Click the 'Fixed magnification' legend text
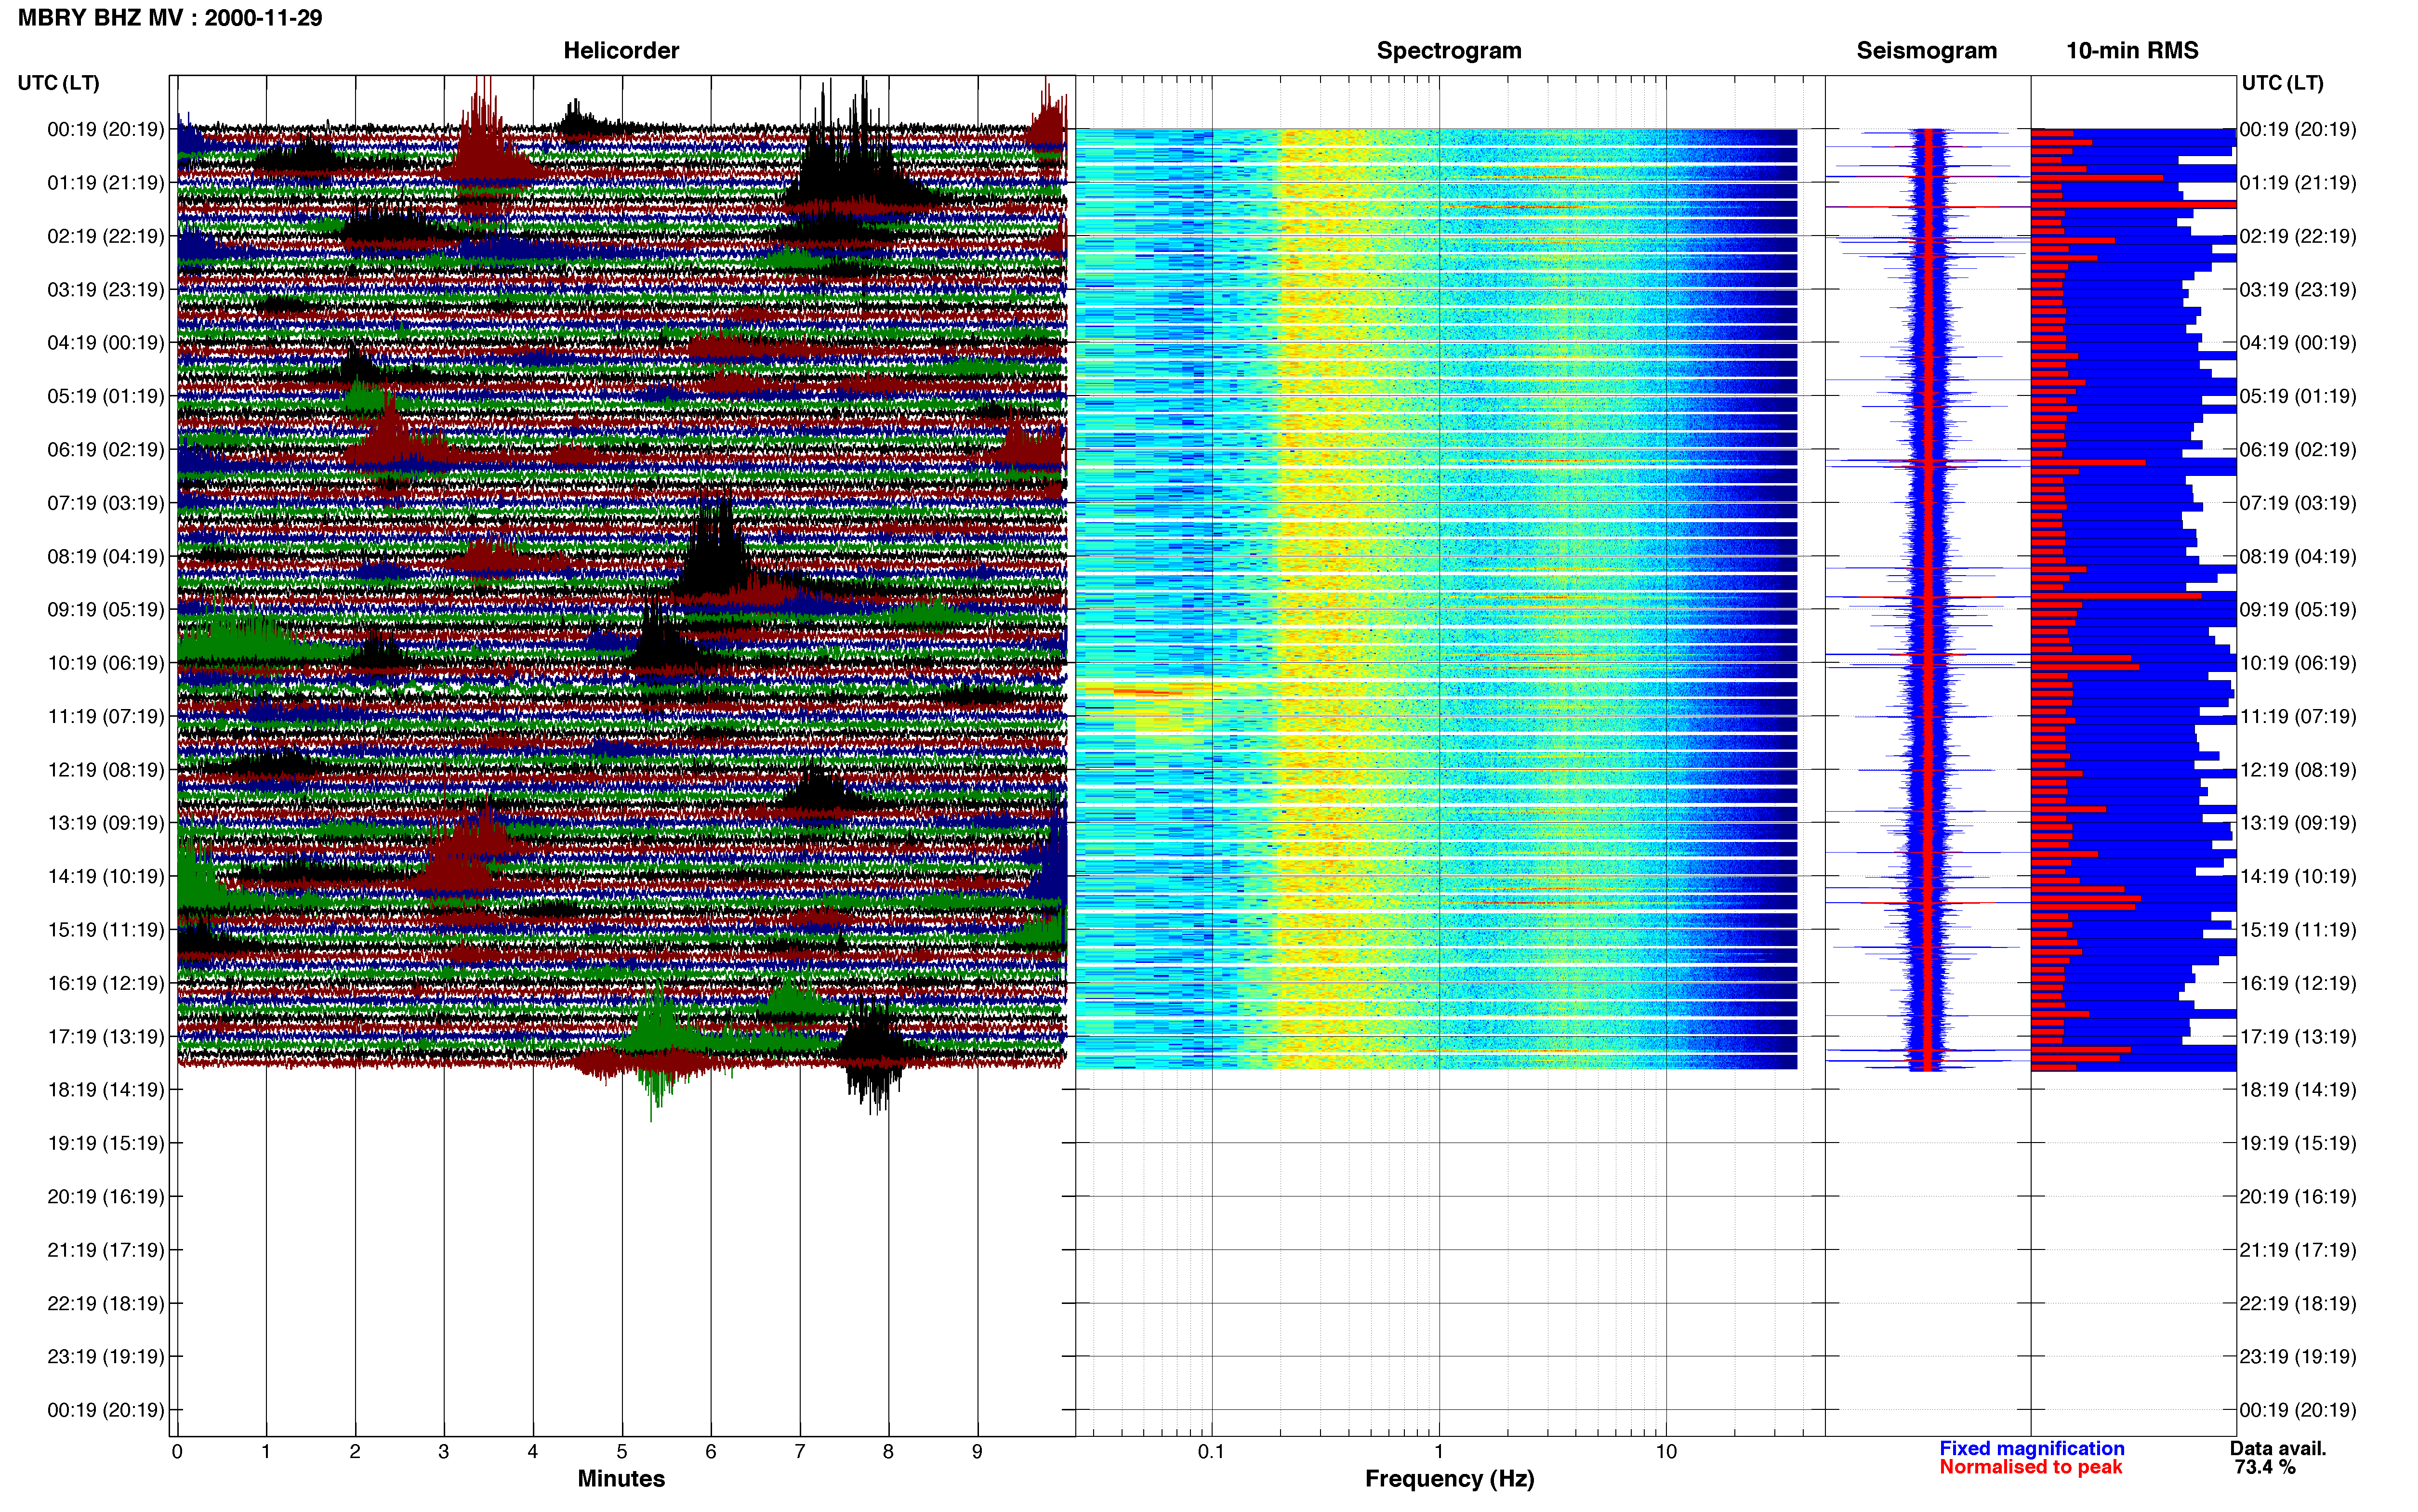 2032,1448
